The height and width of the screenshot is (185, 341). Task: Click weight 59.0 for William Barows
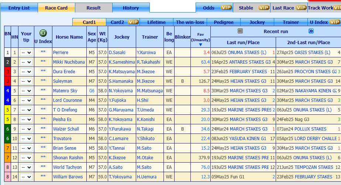(103, 177)
